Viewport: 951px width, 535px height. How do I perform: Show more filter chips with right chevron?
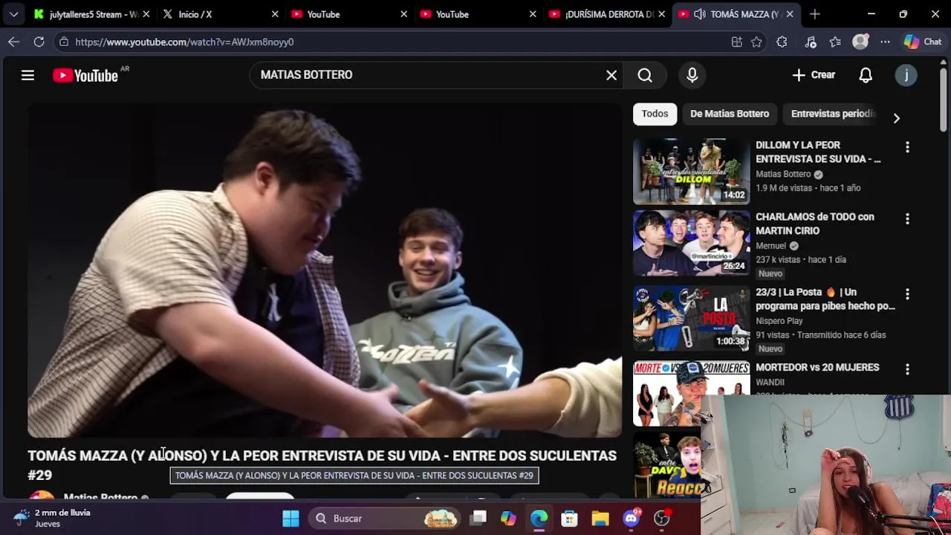click(x=896, y=118)
